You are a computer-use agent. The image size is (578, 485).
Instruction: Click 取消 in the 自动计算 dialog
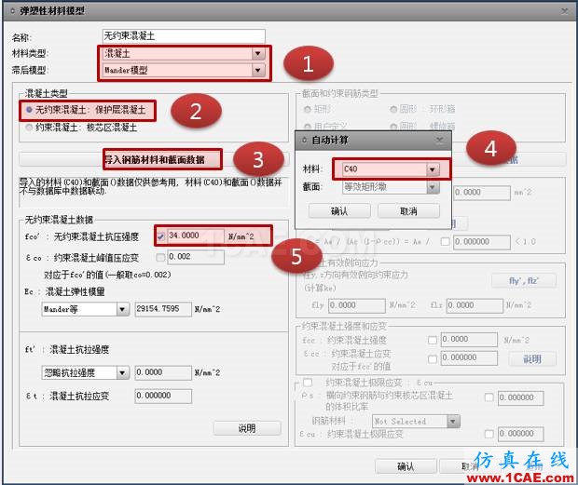pyautogui.click(x=408, y=211)
